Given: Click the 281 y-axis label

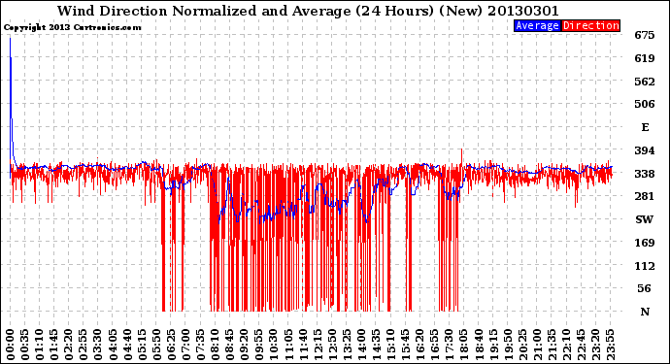Looking at the screenshot, I should pyautogui.click(x=645, y=196).
